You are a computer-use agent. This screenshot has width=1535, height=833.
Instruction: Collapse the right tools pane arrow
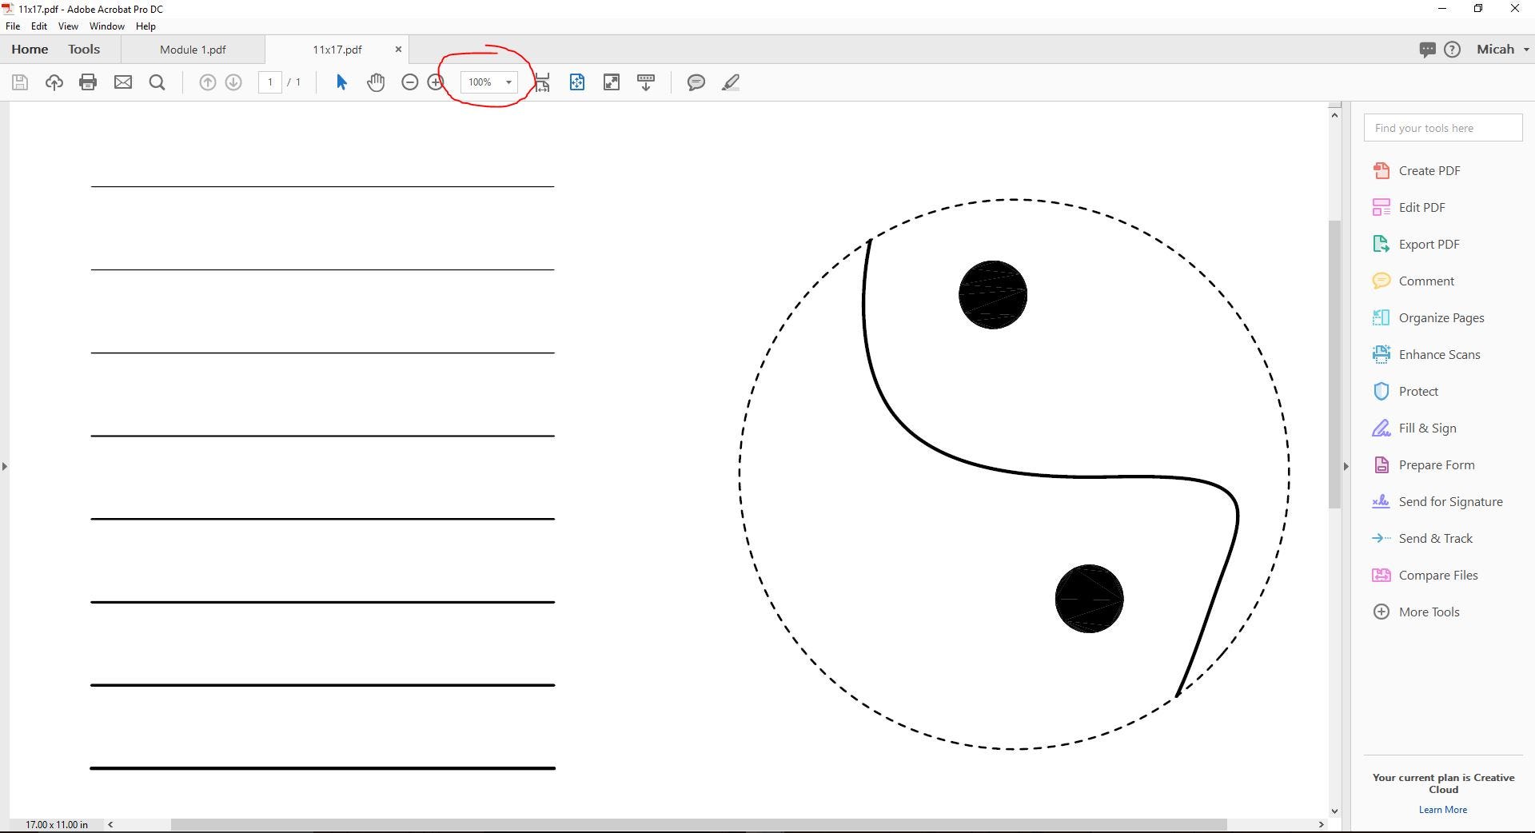click(x=1346, y=466)
